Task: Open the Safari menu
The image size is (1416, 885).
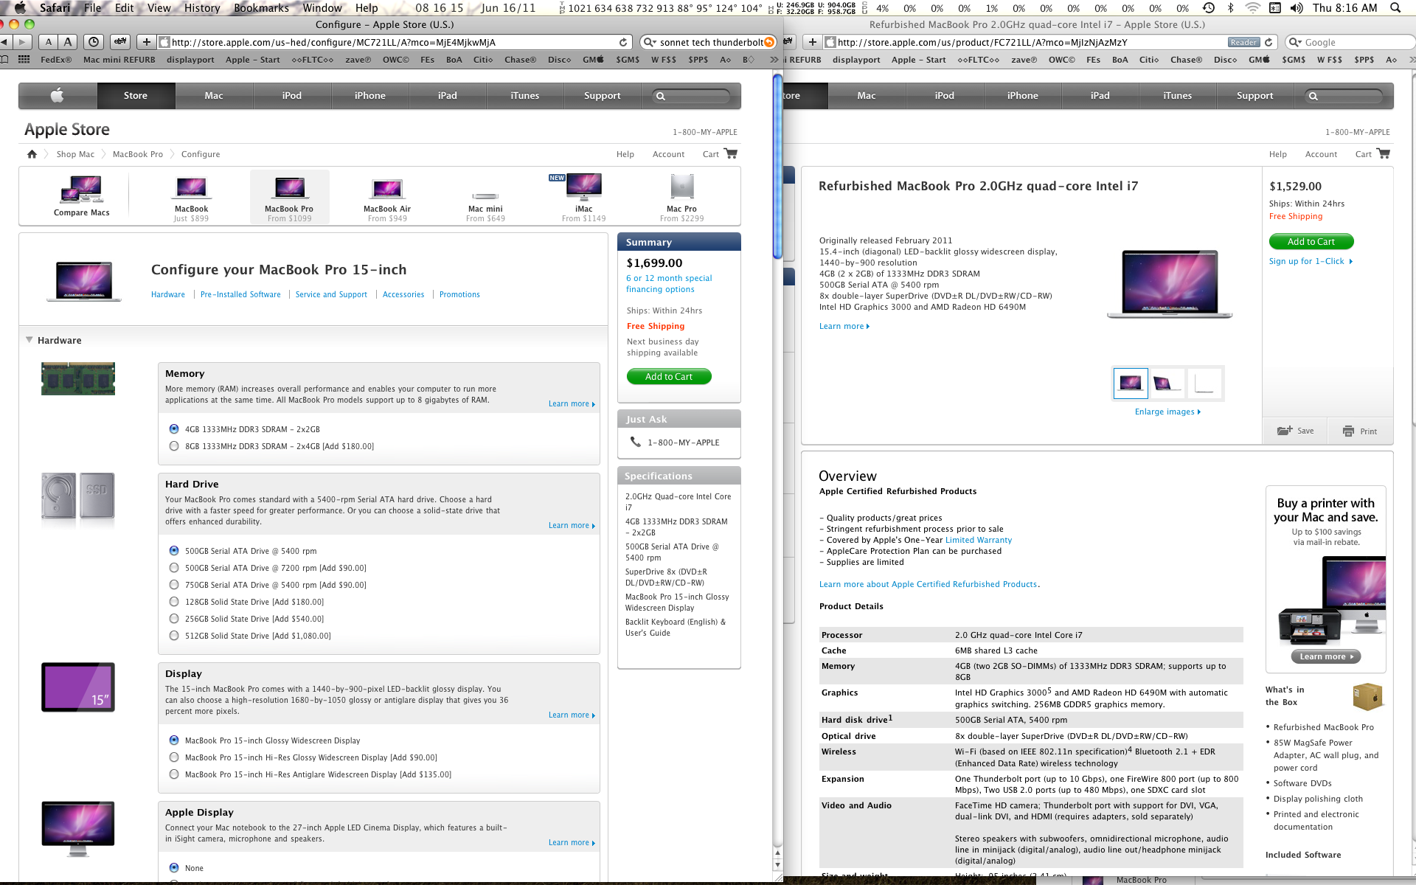Action: (x=55, y=8)
